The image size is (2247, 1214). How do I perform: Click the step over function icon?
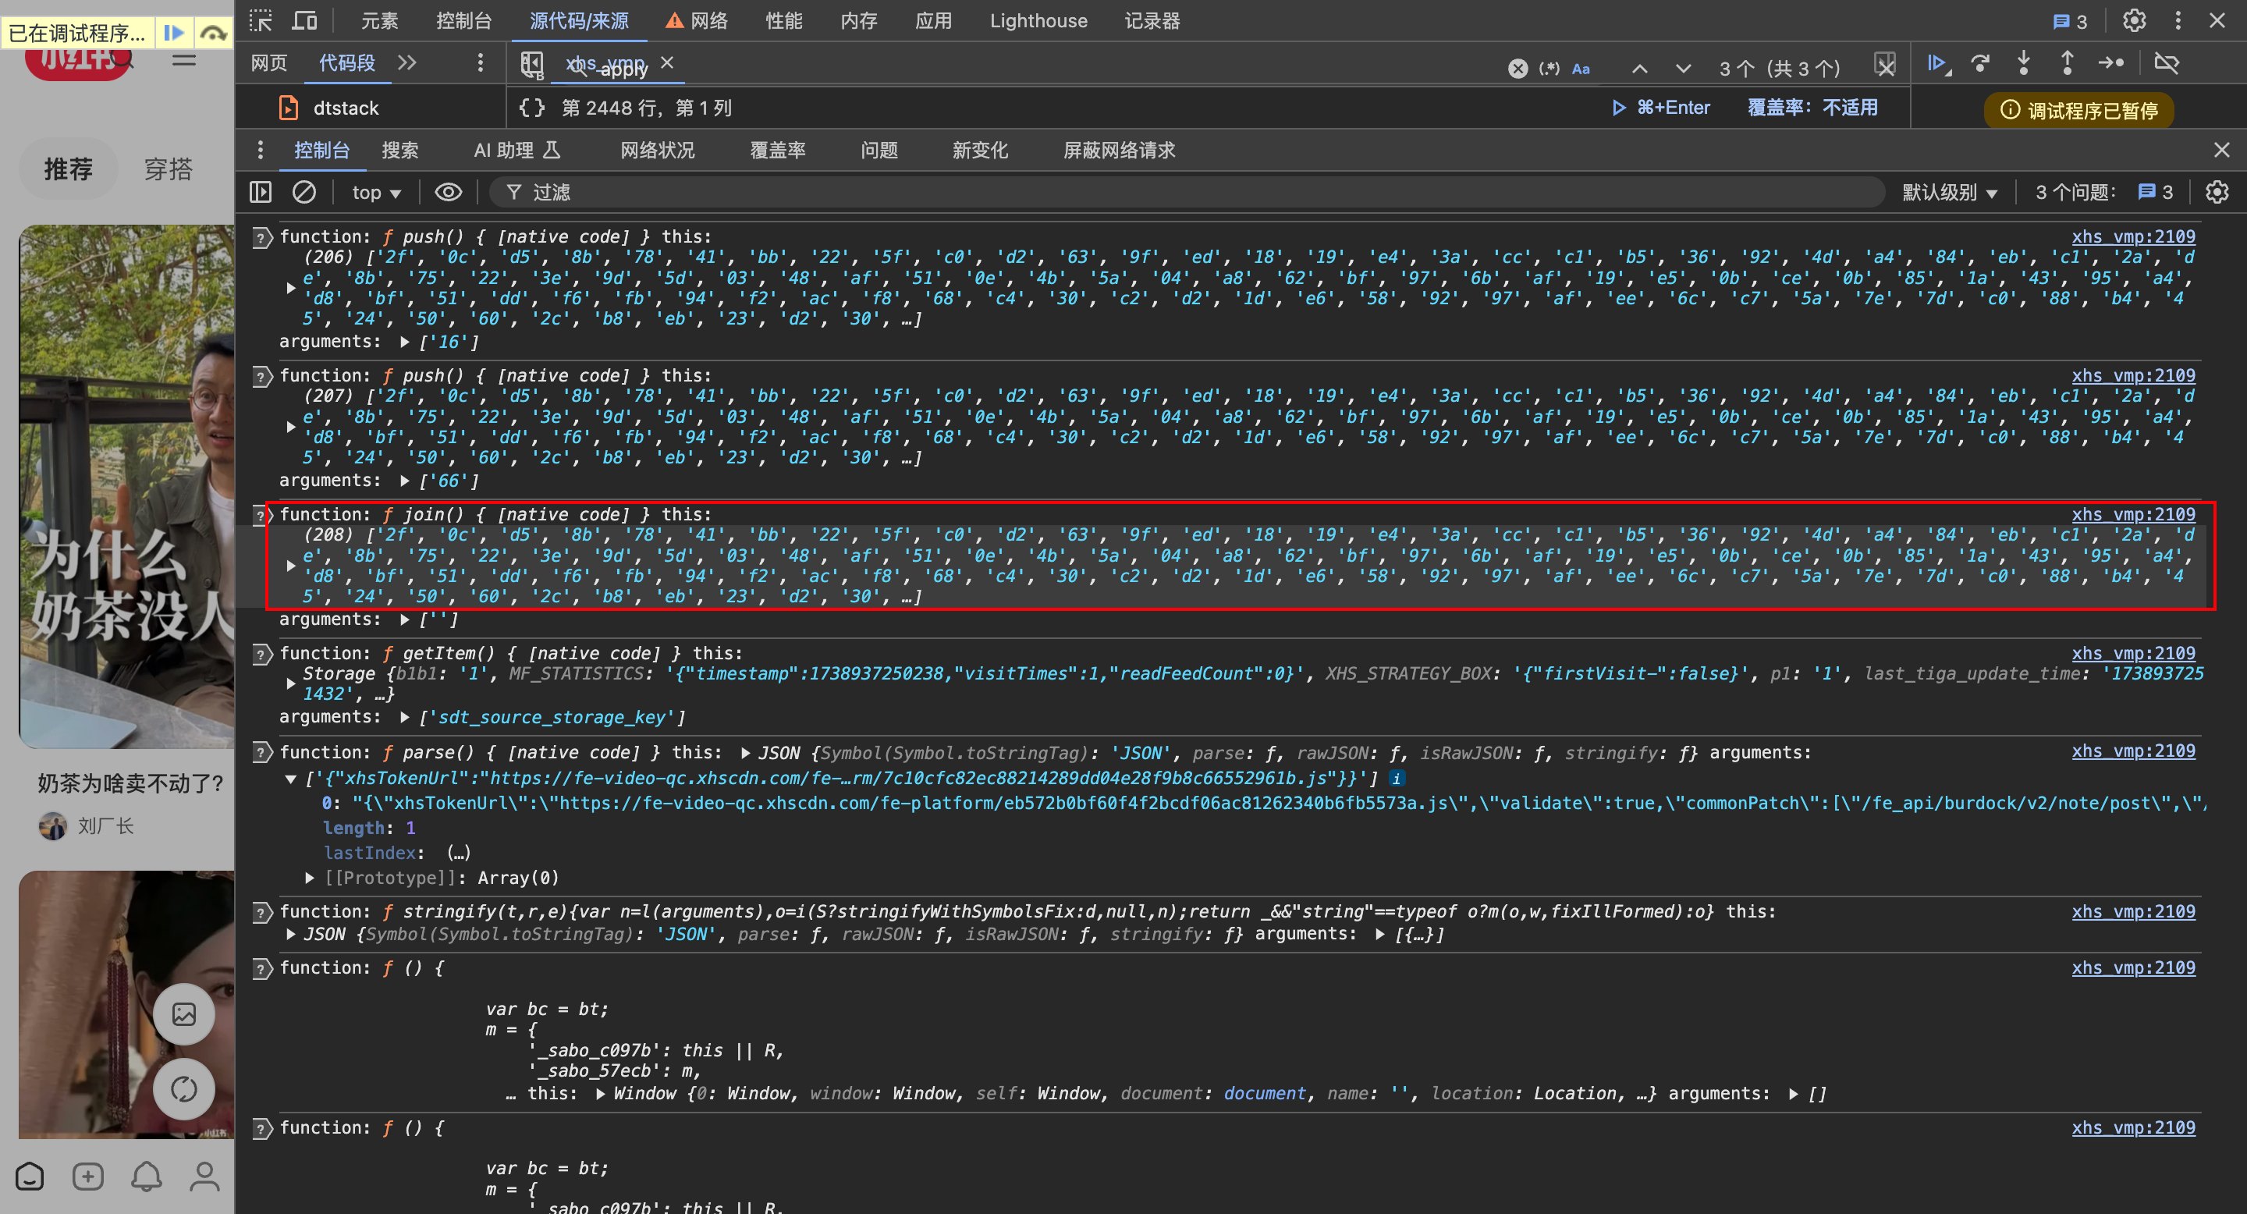1980,62
